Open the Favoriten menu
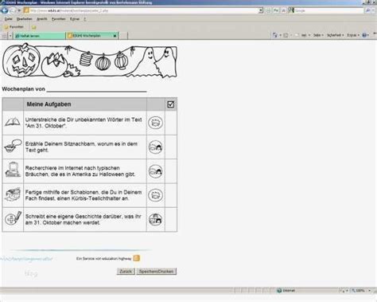 point(59,19)
